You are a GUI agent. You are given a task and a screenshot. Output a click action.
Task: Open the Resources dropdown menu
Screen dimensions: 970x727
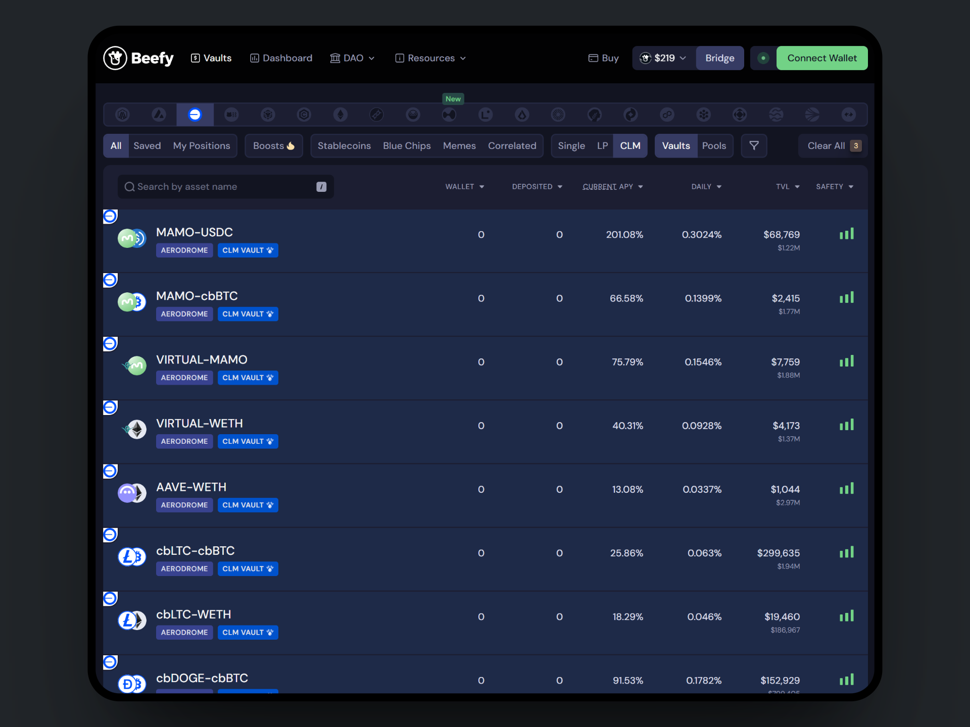point(430,58)
